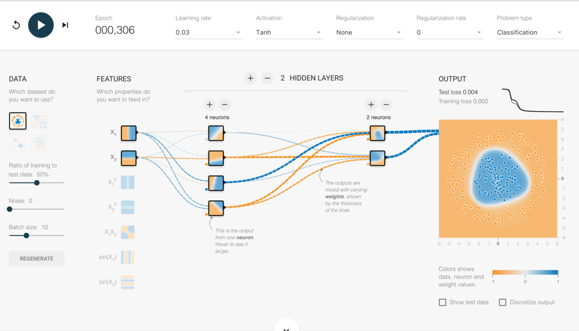This screenshot has height=331, width=579.
Task: Click the REGENERATE button
Action: pos(37,259)
